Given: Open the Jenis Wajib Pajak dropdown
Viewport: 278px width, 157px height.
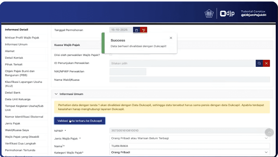Looking at the screenshot, I should coord(189,138).
